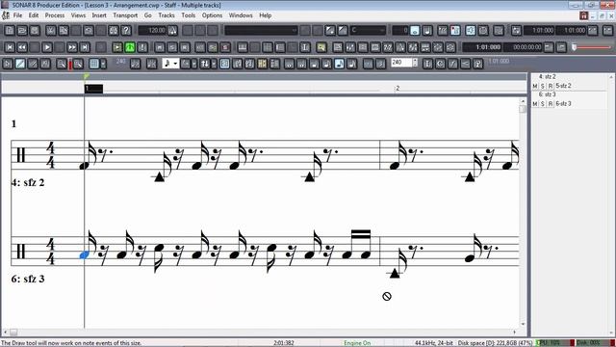
Task: Open the Tracks menu
Action: tap(167, 15)
